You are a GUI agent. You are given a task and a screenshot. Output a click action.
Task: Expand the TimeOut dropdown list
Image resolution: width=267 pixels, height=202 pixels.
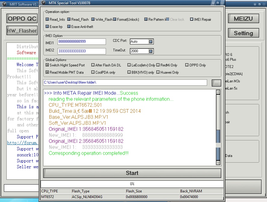tap(151, 51)
